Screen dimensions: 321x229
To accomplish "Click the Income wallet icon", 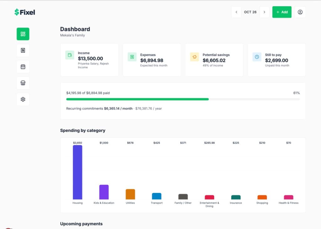I will coord(70,55).
